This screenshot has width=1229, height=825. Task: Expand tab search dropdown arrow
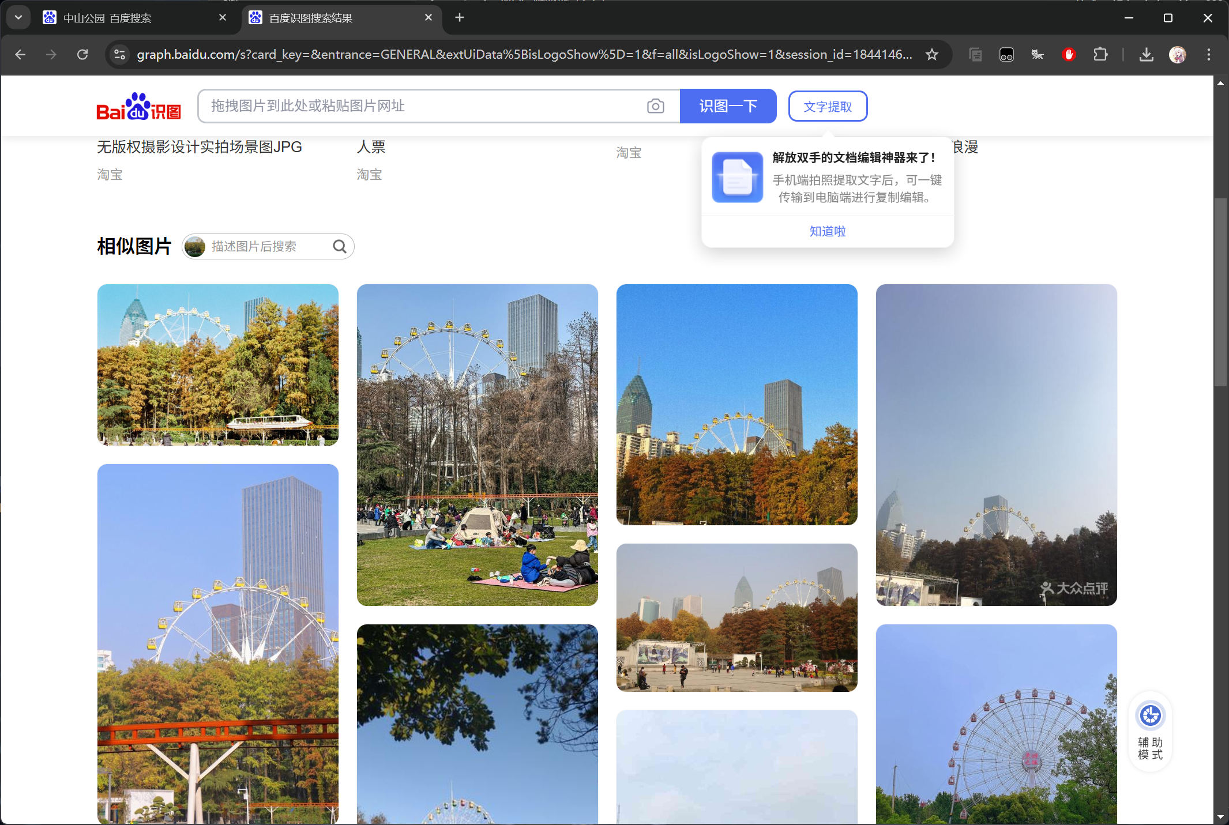point(18,18)
